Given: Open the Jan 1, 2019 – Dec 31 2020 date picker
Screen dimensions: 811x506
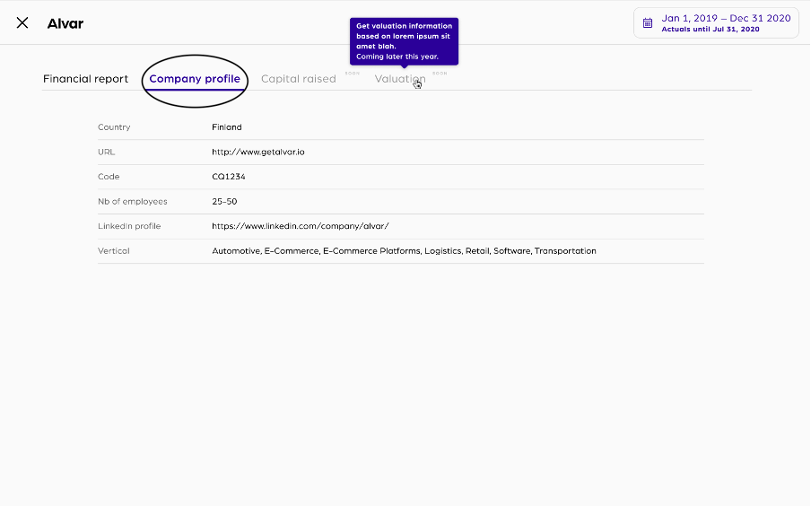Looking at the screenshot, I should [x=716, y=22].
